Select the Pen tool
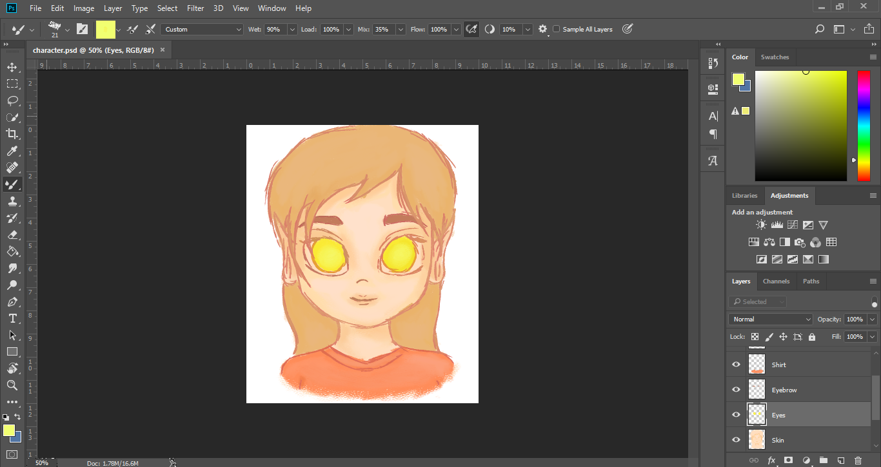Viewport: 881px width, 467px height. click(12, 301)
